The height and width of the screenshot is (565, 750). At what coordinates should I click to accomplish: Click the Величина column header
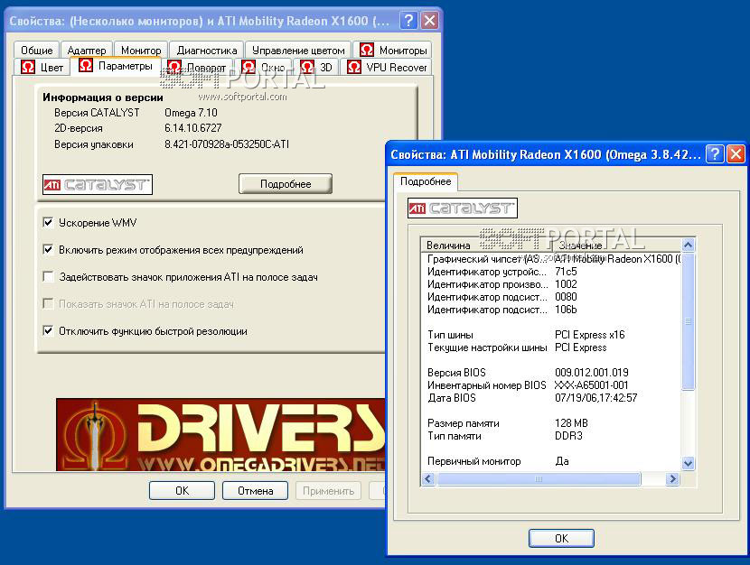click(487, 245)
